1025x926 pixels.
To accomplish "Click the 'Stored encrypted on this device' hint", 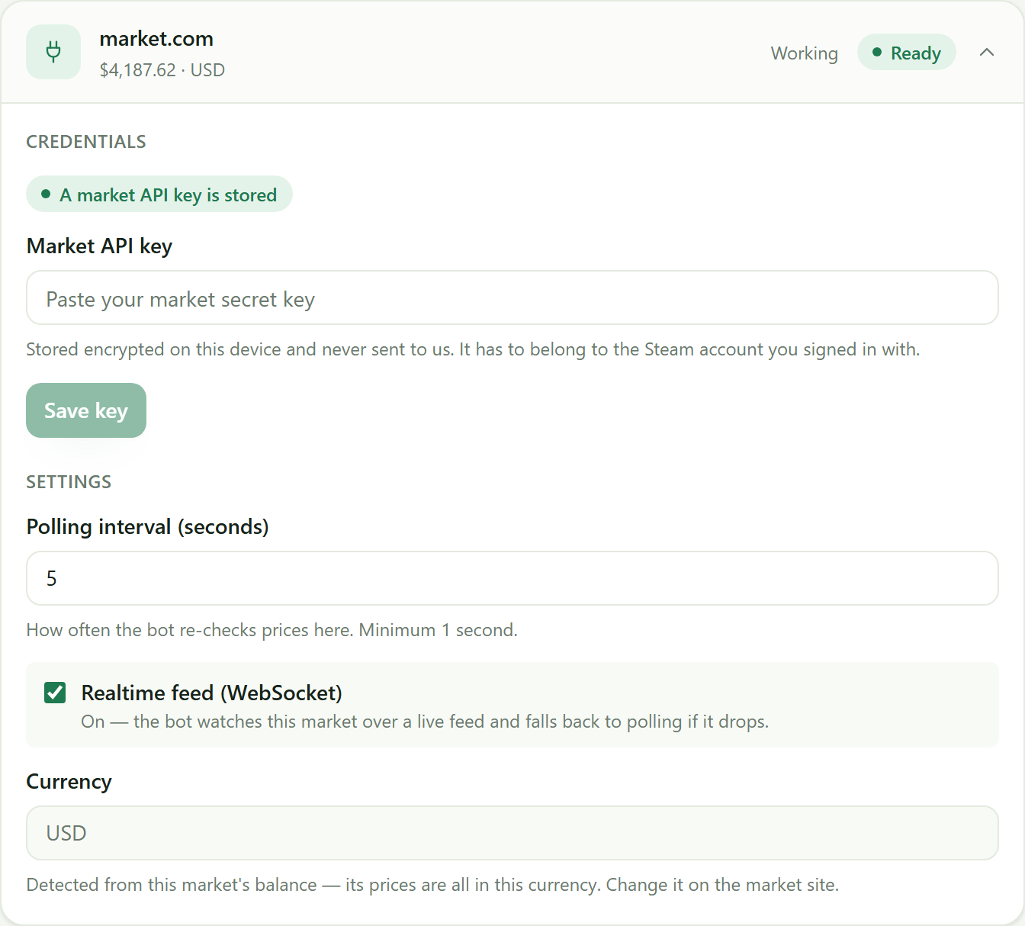I will coord(473,349).
